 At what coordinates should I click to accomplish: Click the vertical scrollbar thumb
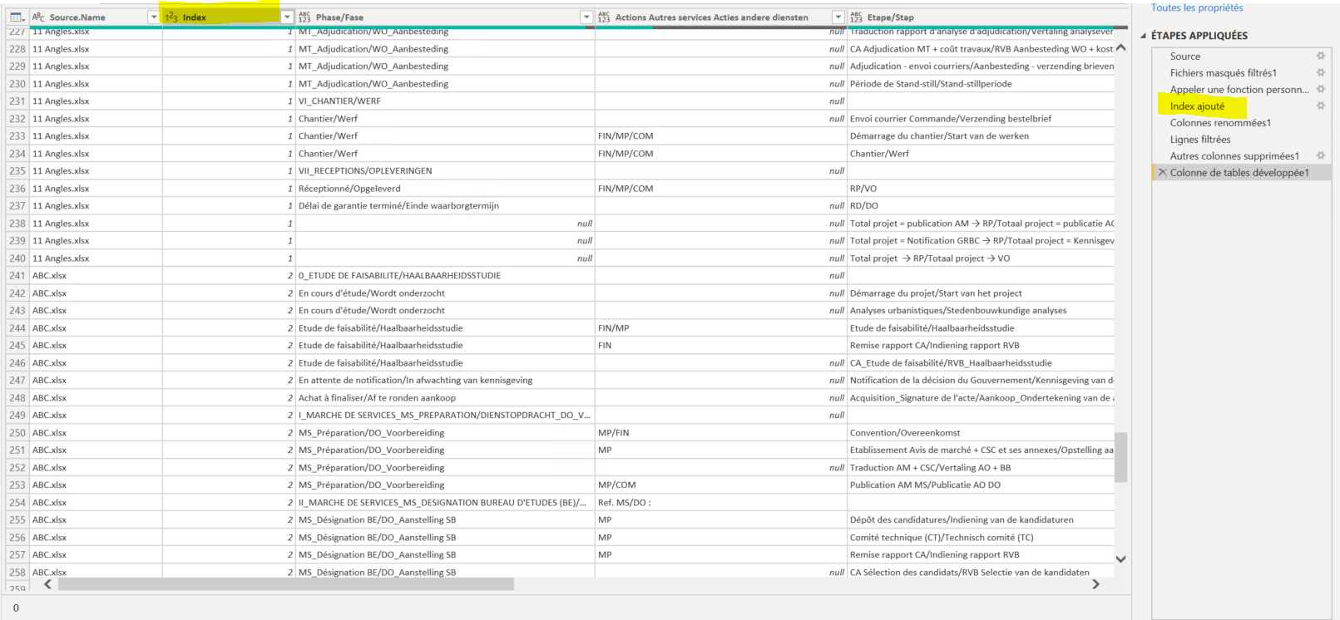(x=1120, y=457)
